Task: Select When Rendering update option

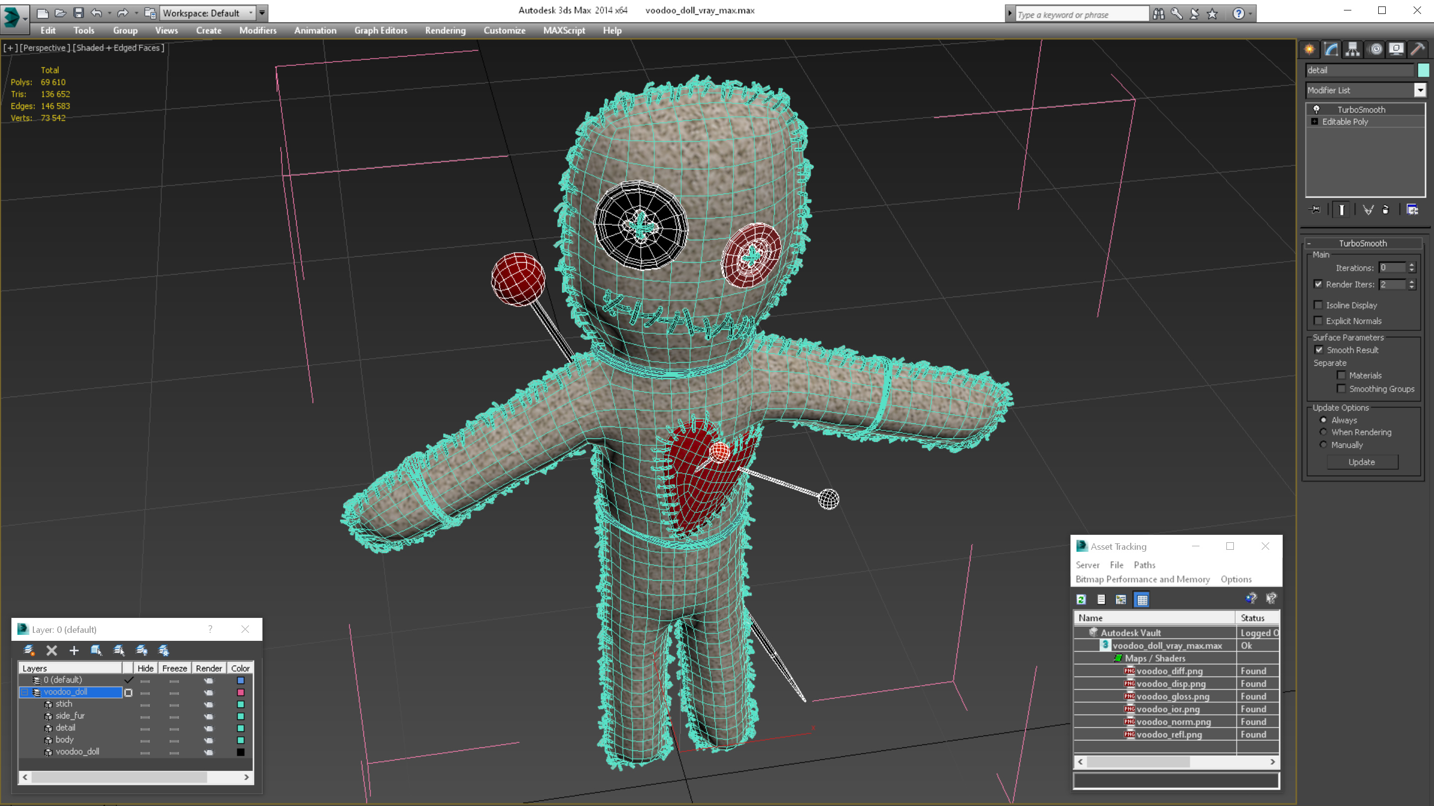Action: pyautogui.click(x=1324, y=432)
